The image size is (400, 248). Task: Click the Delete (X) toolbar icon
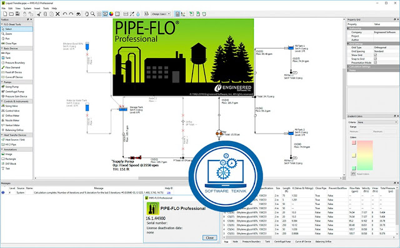(x=57, y=14)
